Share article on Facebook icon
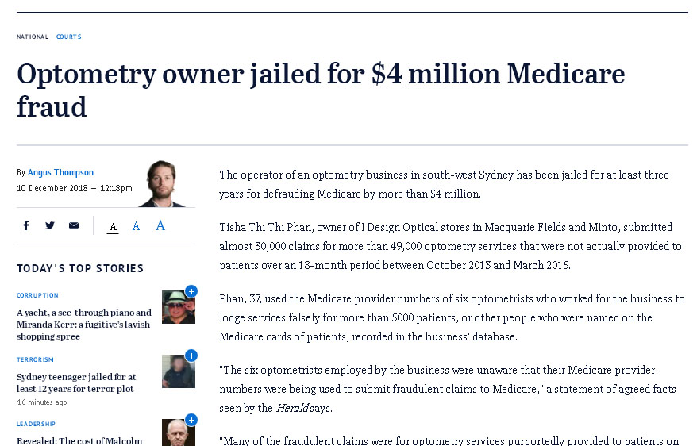The height and width of the screenshot is (446, 697). coord(26,225)
